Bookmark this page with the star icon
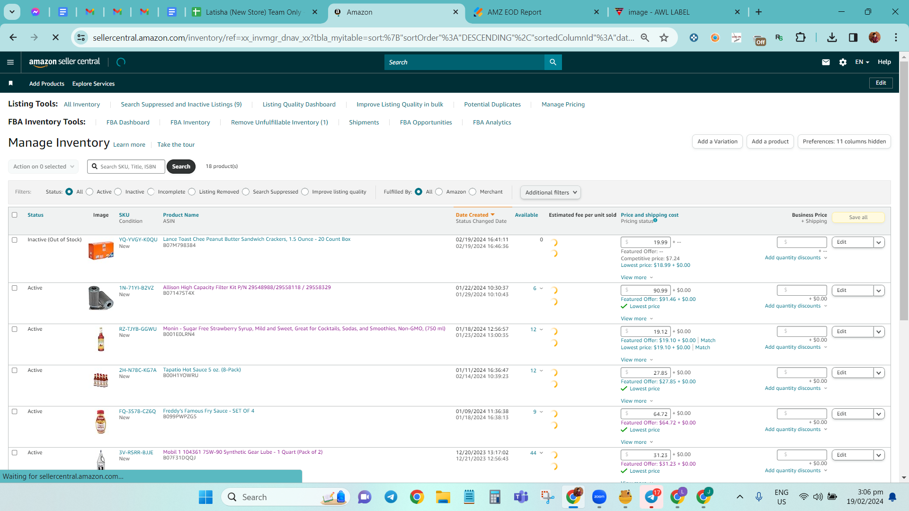The image size is (909, 511). click(664, 37)
